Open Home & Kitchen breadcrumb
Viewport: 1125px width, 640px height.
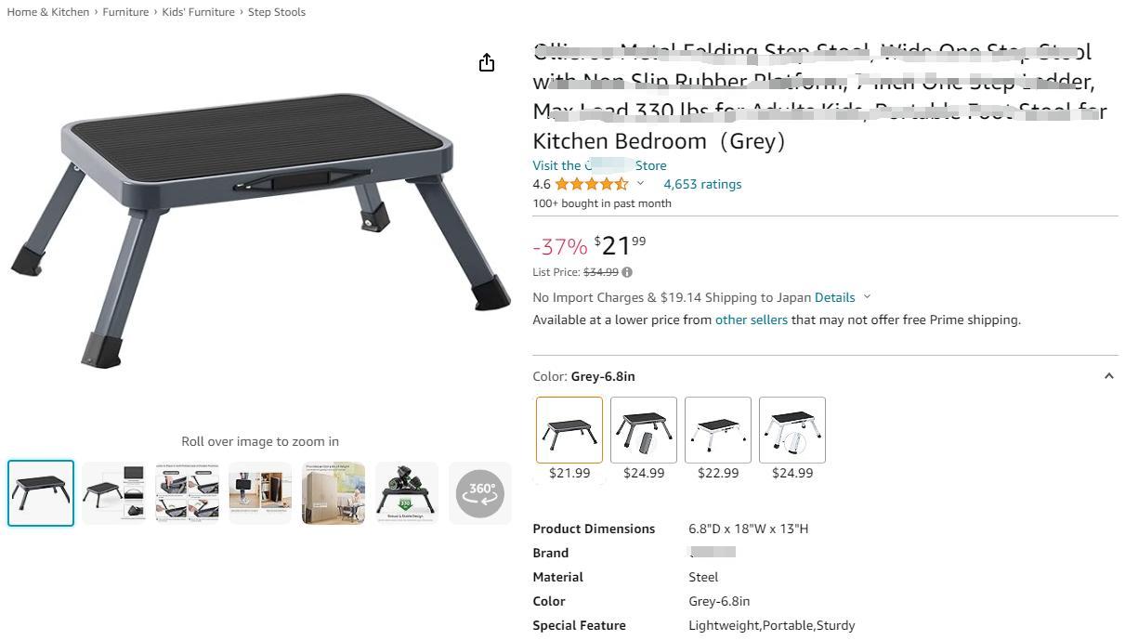(48, 12)
